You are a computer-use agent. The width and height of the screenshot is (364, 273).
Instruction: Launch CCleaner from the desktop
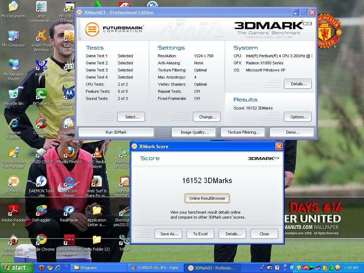click(41, 127)
